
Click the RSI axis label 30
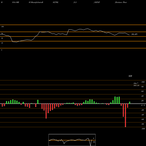[2, 43]
